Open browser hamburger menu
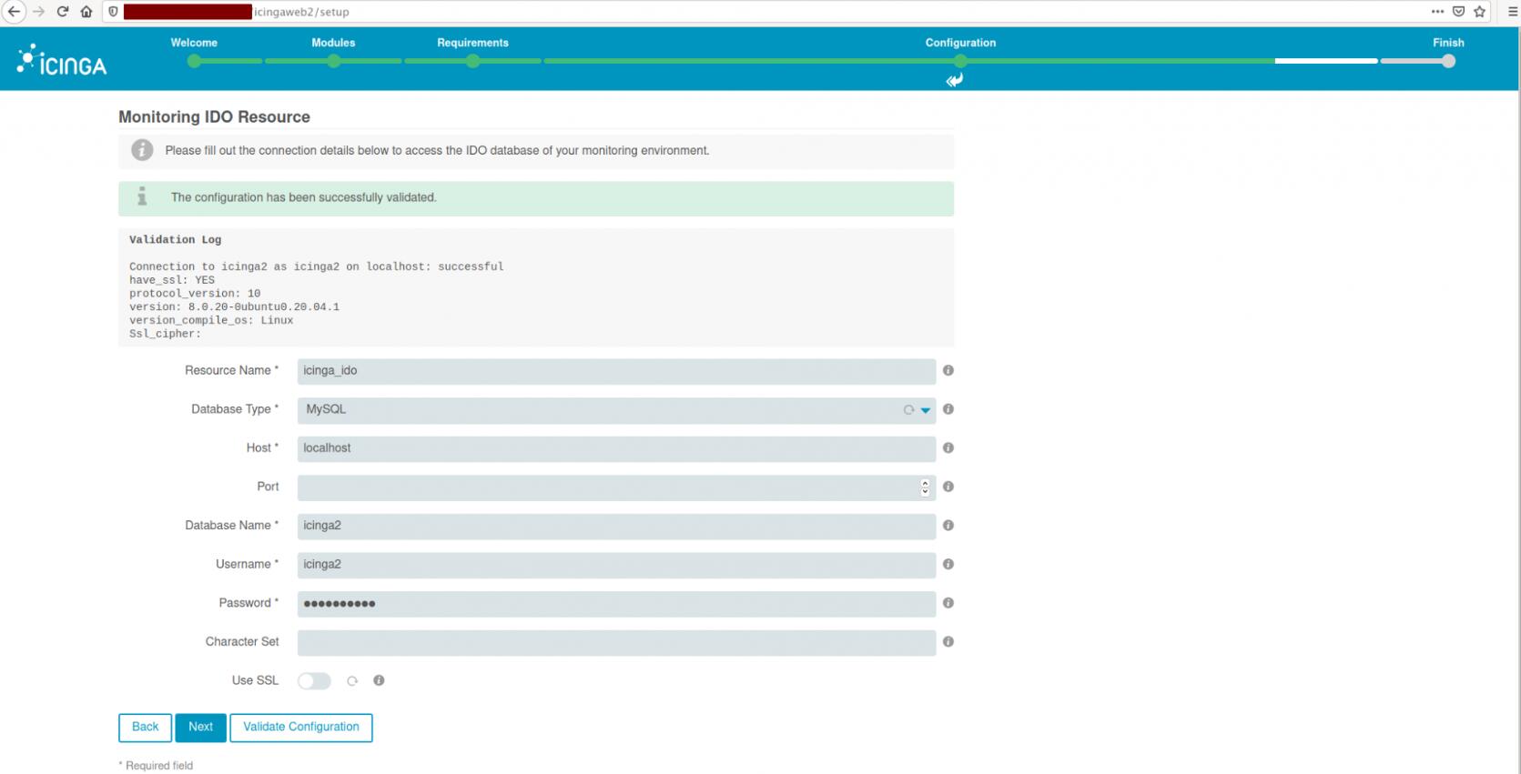The image size is (1521, 774). coord(1512,12)
